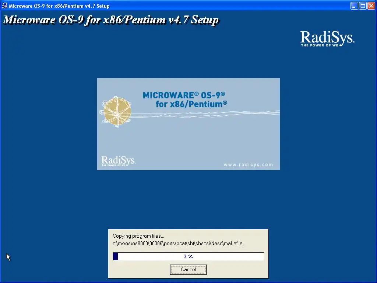
Task: Cancel the file copying process
Action: pyautogui.click(x=188, y=269)
